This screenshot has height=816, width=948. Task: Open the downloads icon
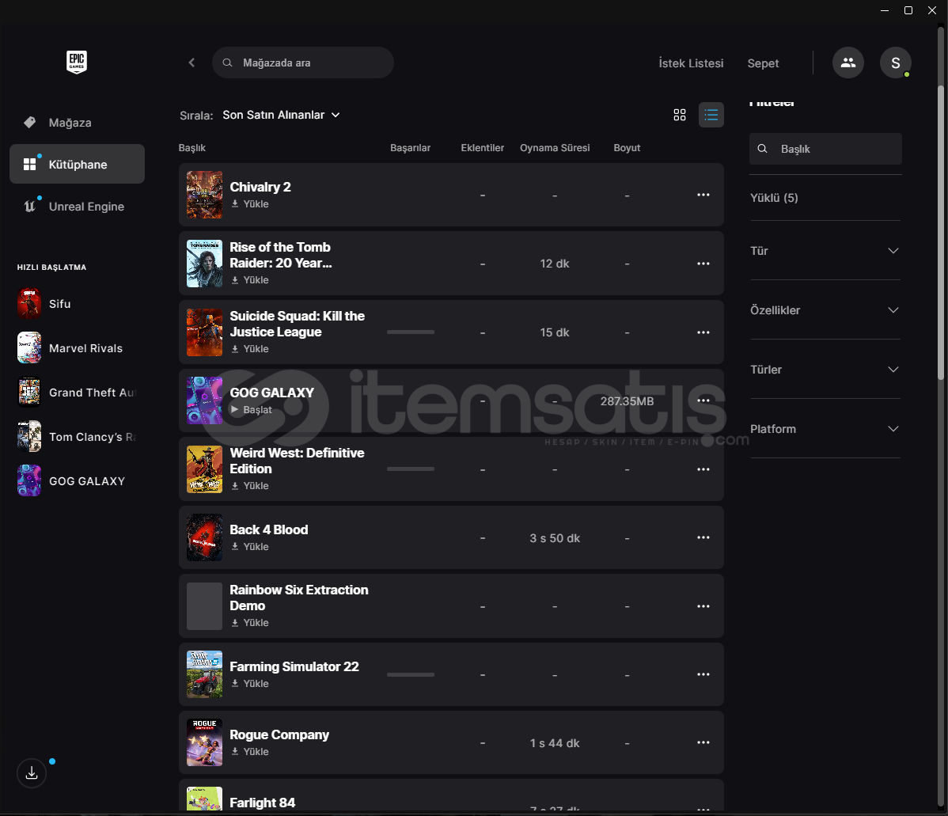pos(32,773)
